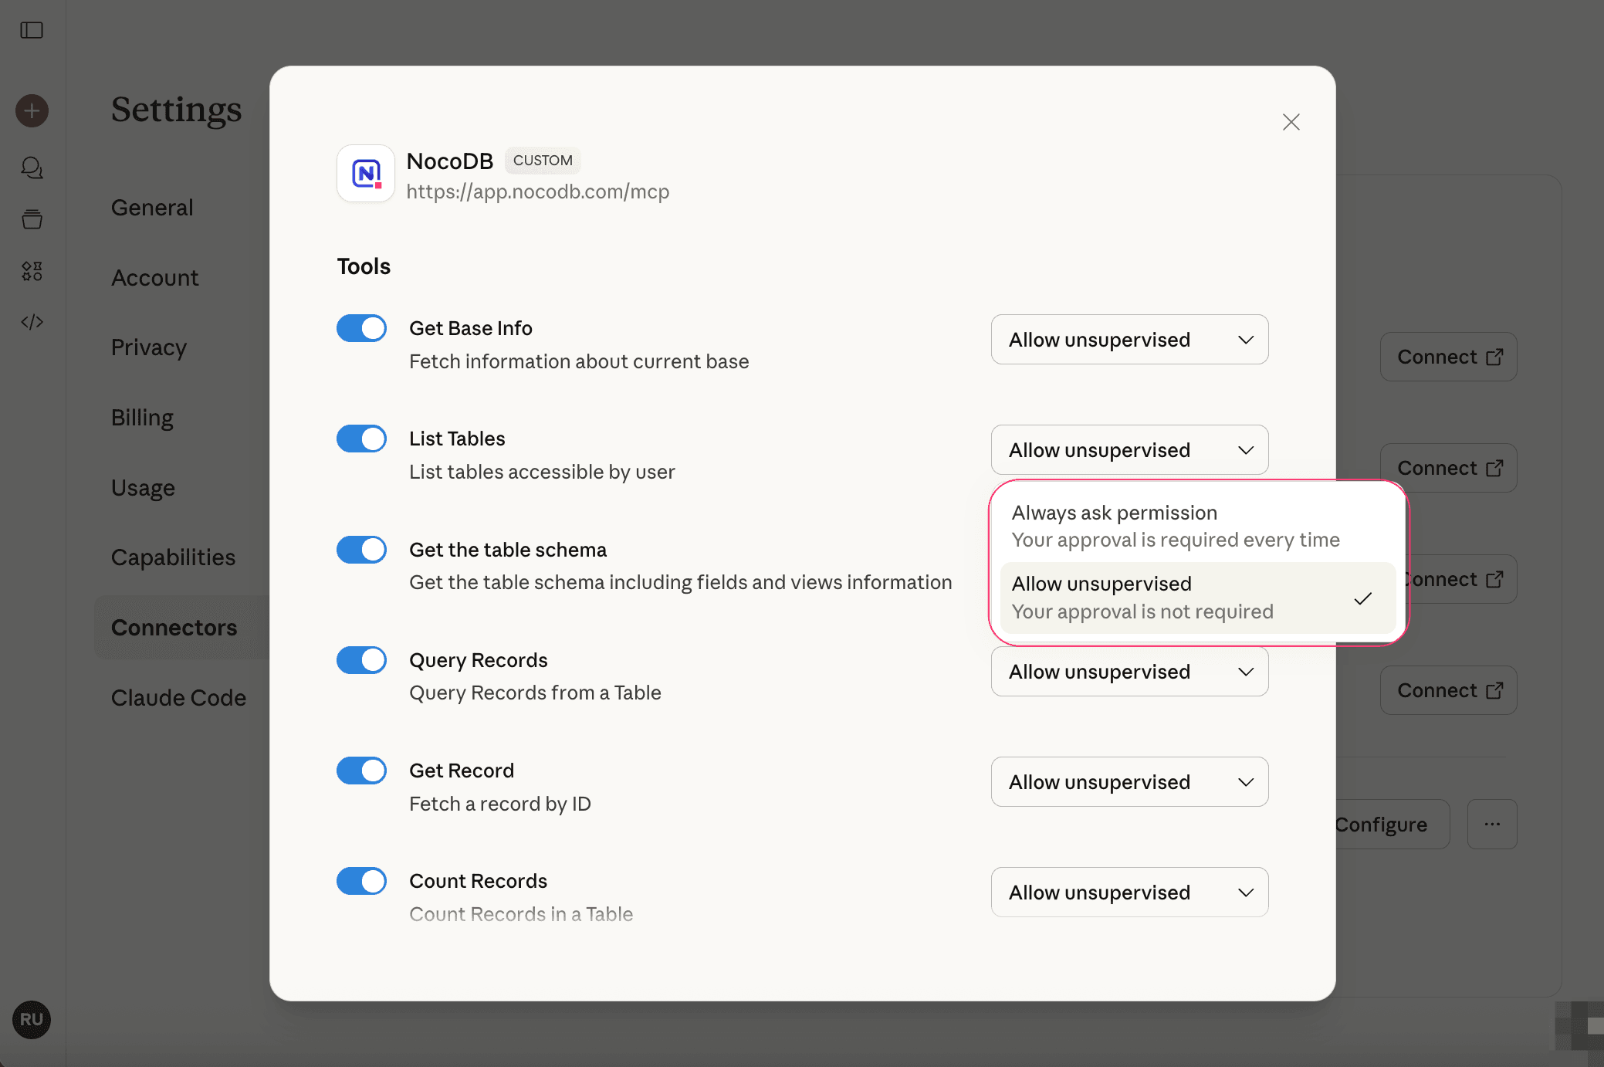Screen dimensions: 1604x1067
Task: Open Get Record permission dropdown
Action: (1129, 782)
